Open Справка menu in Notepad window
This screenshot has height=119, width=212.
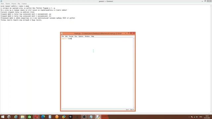point(24,4)
